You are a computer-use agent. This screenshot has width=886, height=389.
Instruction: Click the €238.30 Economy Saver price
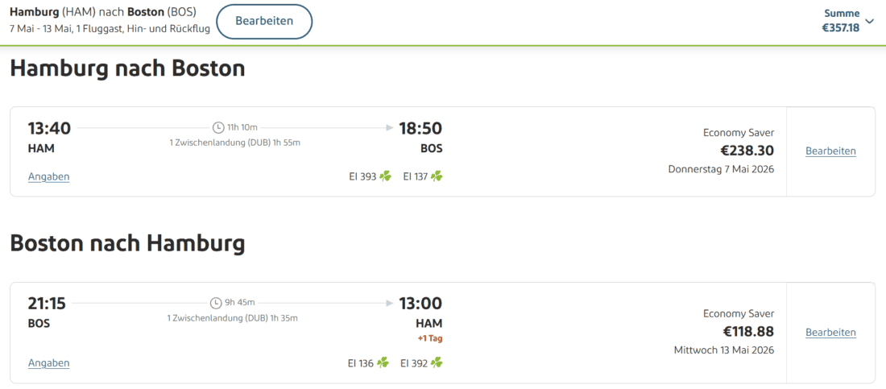(747, 151)
